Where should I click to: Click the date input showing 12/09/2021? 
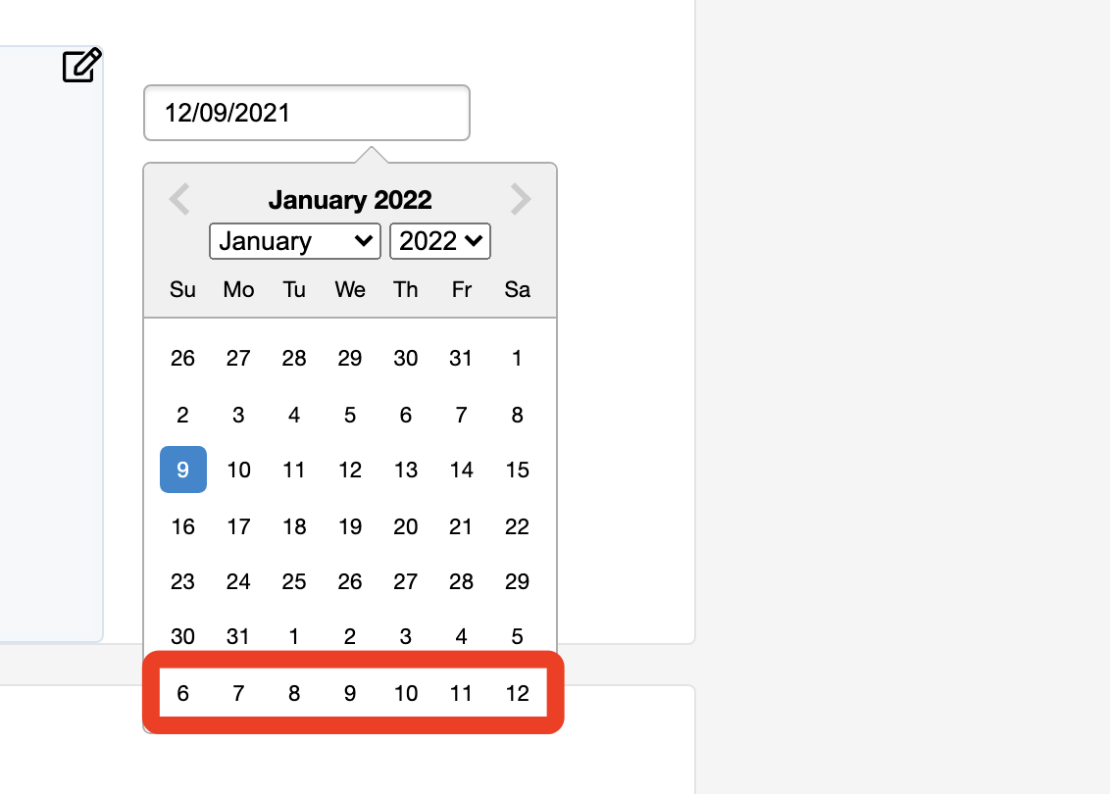click(x=307, y=112)
